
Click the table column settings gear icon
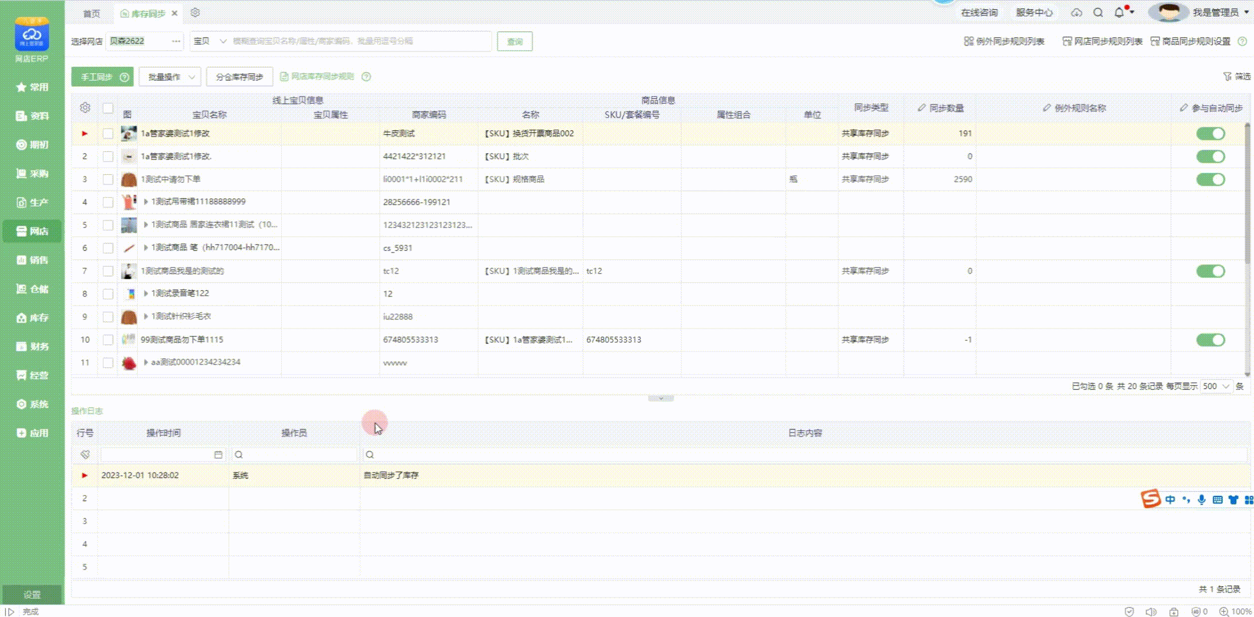(85, 107)
